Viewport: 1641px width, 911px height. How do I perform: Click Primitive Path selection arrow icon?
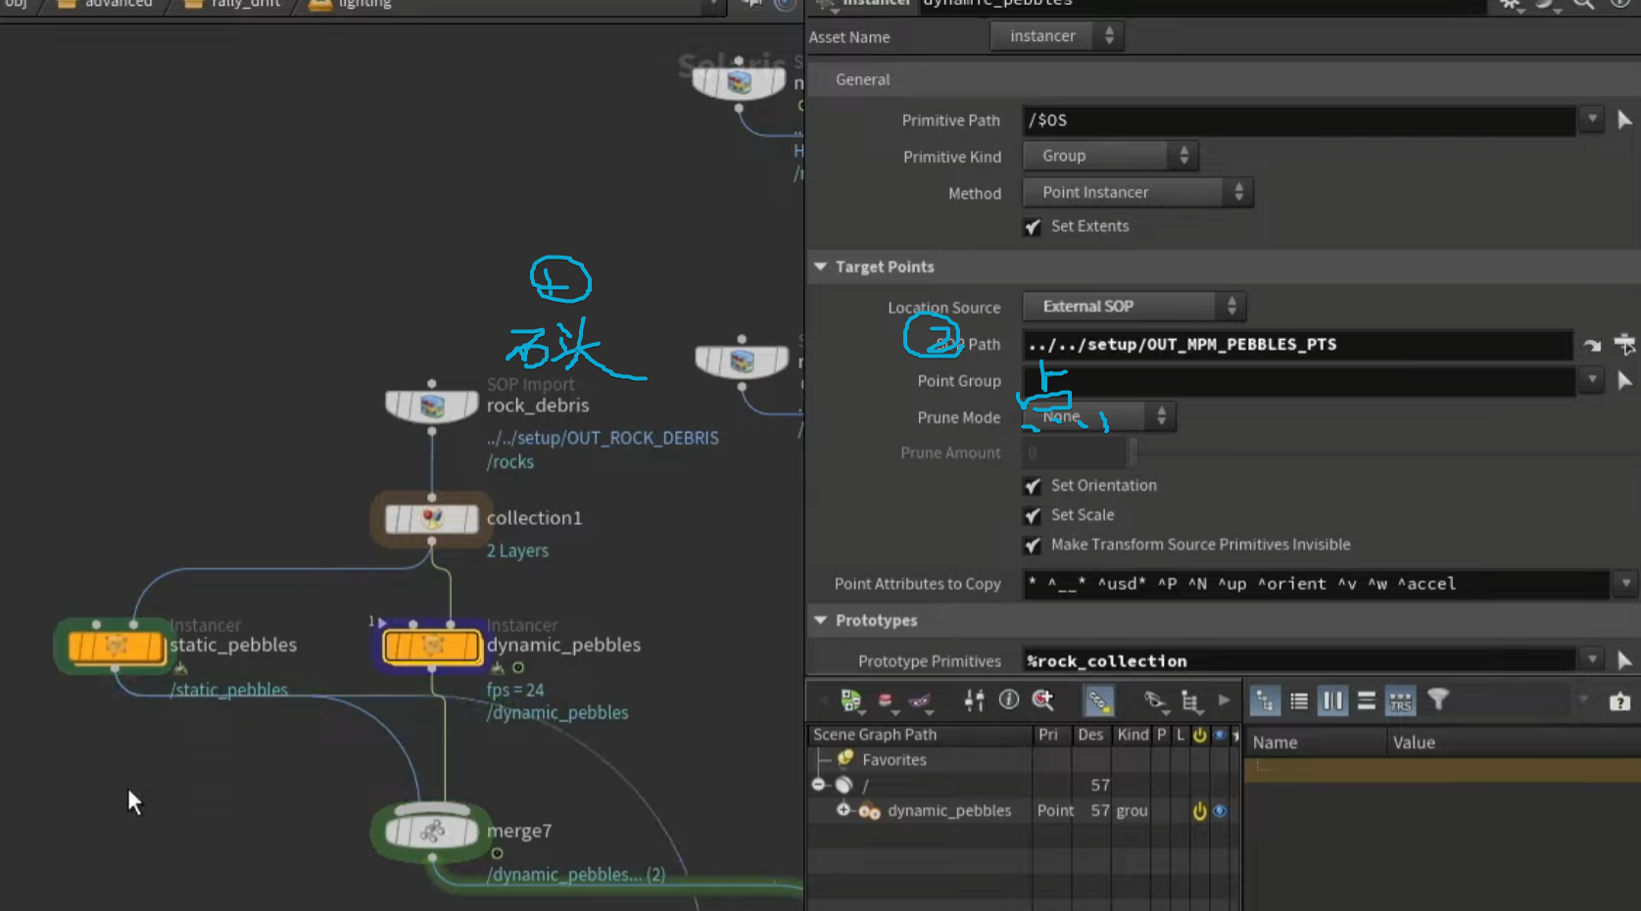click(x=1624, y=120)
